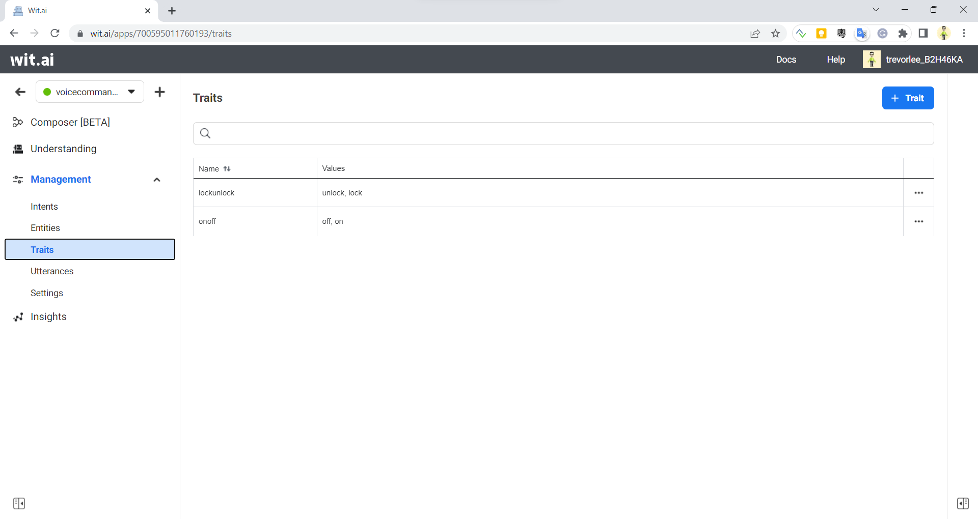Open Composer [BETA] section

[x=70, y=122]
